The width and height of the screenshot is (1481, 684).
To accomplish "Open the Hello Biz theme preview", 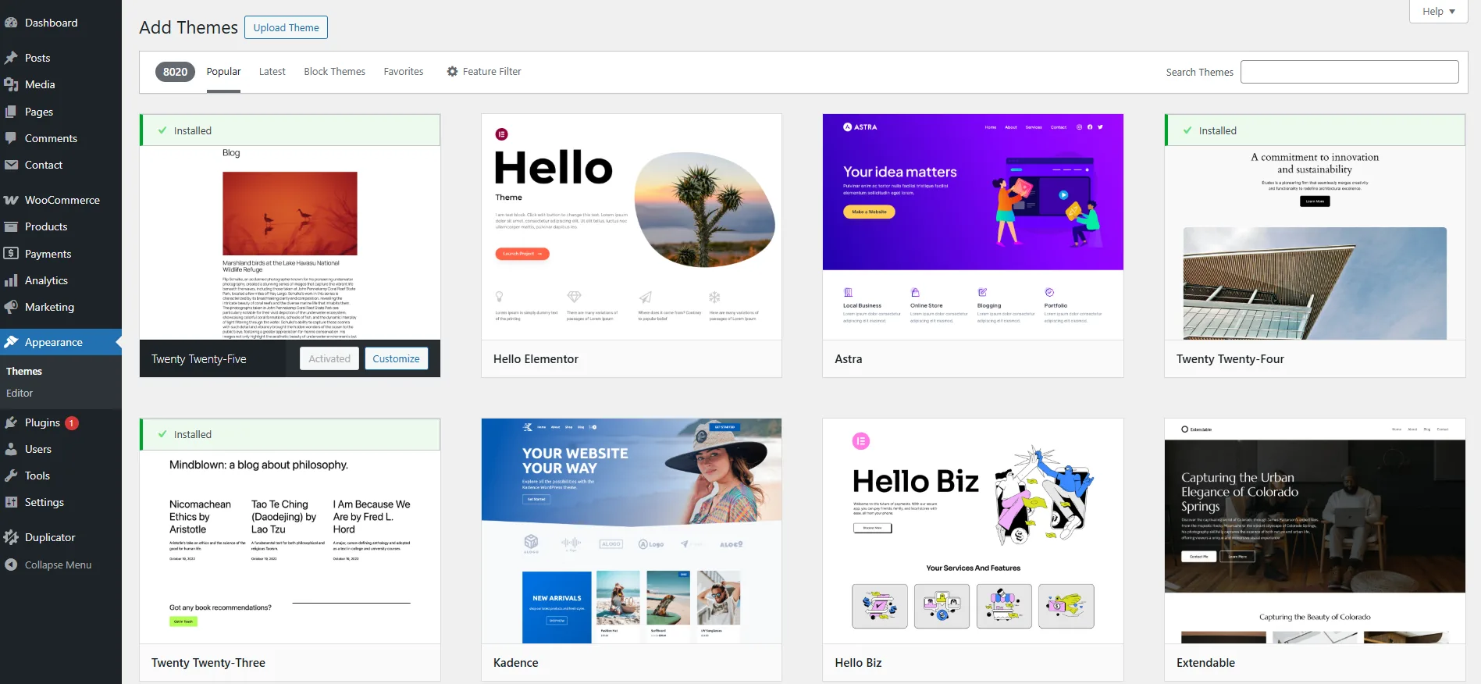I will [x=973, y=531].
